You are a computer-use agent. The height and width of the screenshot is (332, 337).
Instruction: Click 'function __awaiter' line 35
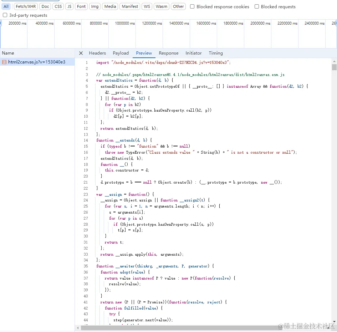point(155,266)
